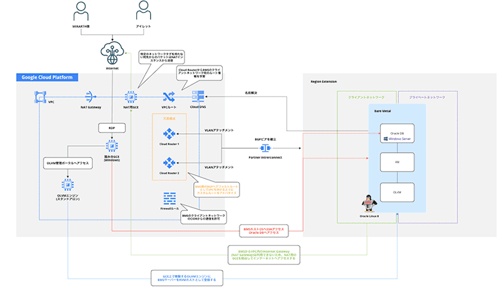
Task: Click the Cloud Router route-learning callout bubble
Action: (199, 73)
